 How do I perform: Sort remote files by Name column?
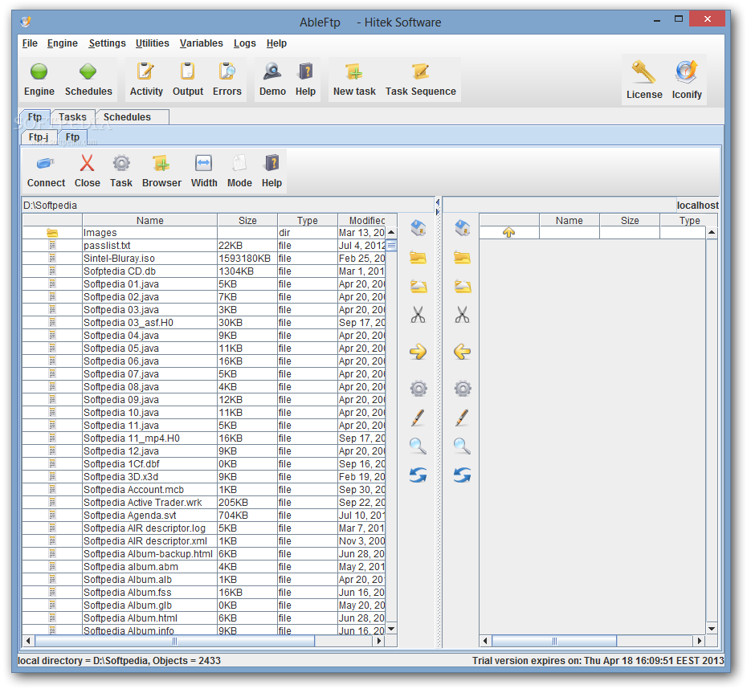(569, 220)
